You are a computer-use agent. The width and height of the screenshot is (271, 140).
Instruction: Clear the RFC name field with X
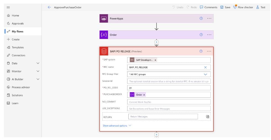coord(205,67)
